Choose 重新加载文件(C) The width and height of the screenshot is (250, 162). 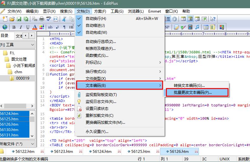(120, 116)
